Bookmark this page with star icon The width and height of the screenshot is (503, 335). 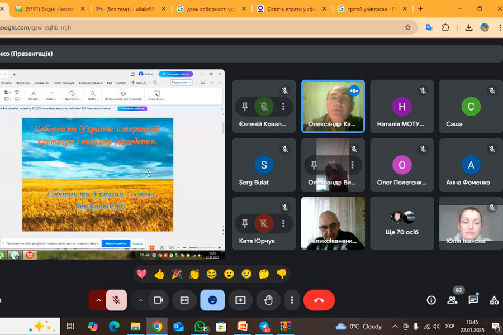pos(407,27)
